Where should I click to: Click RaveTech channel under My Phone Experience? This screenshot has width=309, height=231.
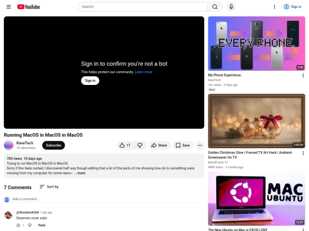coord(214,80)
